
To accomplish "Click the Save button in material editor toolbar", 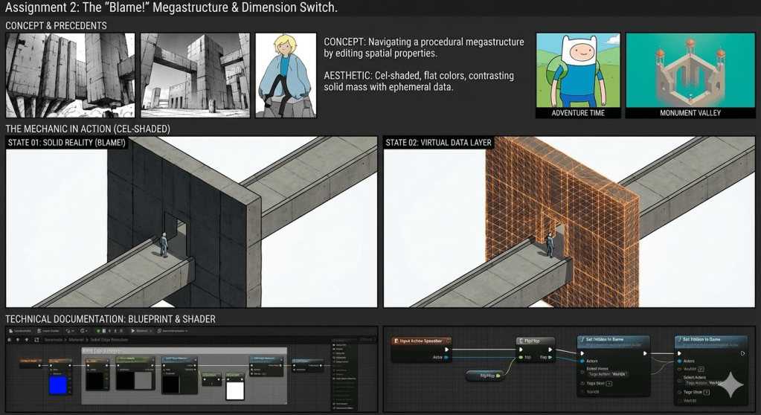I will 20,330.
